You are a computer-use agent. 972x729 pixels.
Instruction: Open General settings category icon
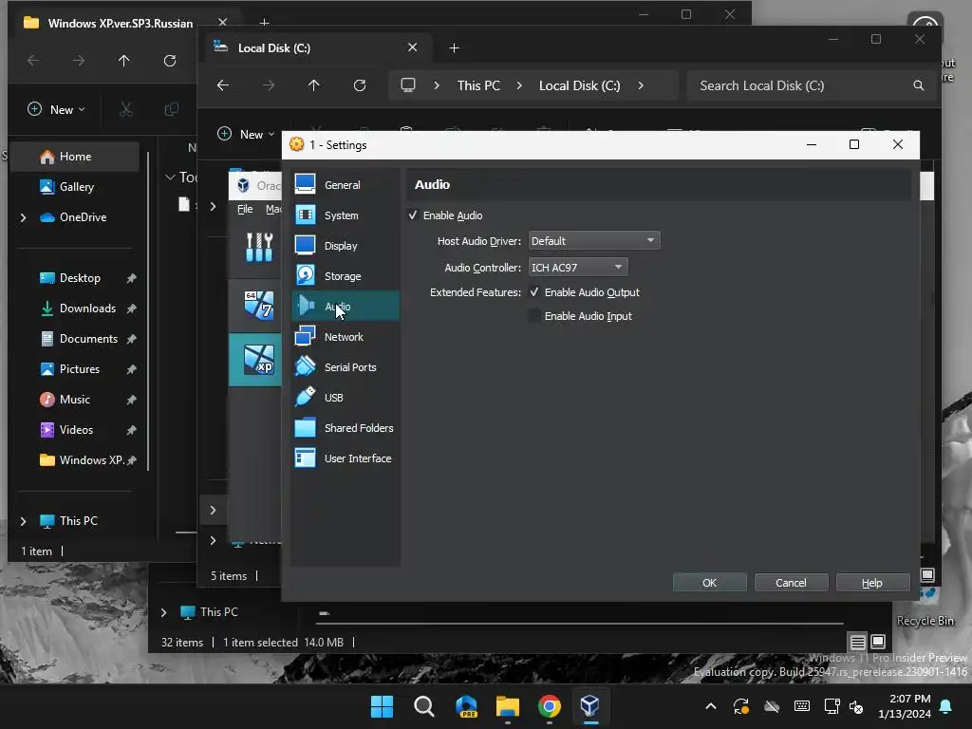(x=305, y=185)
